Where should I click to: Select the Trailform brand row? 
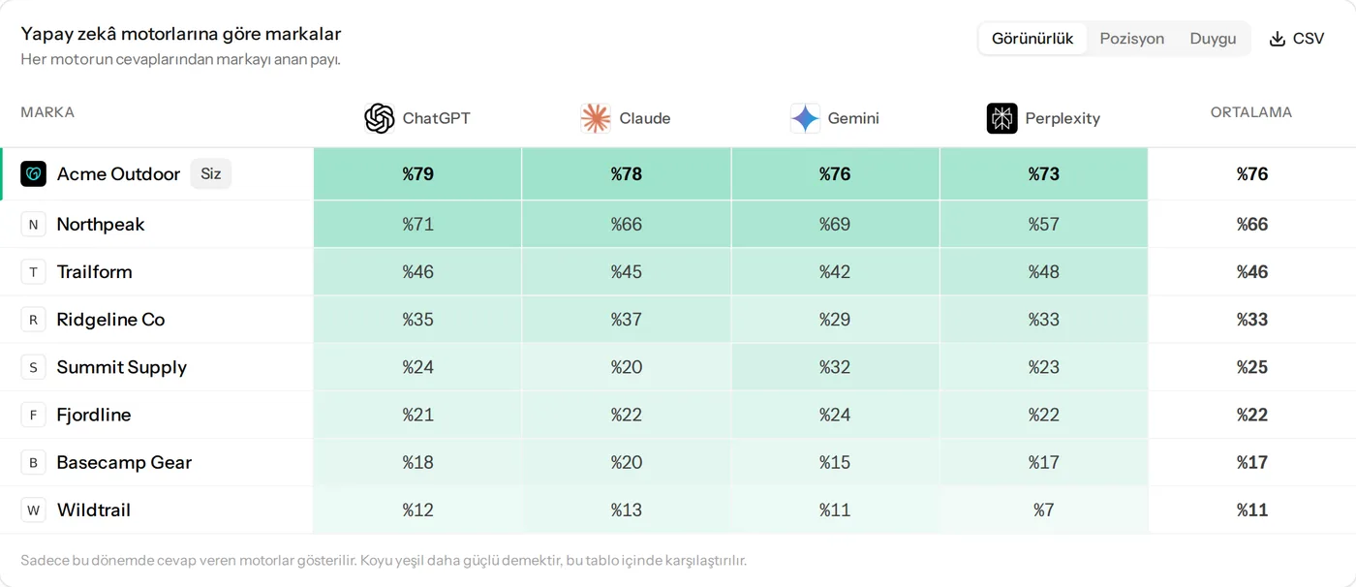pyautogui.click(x=678, y=272)
